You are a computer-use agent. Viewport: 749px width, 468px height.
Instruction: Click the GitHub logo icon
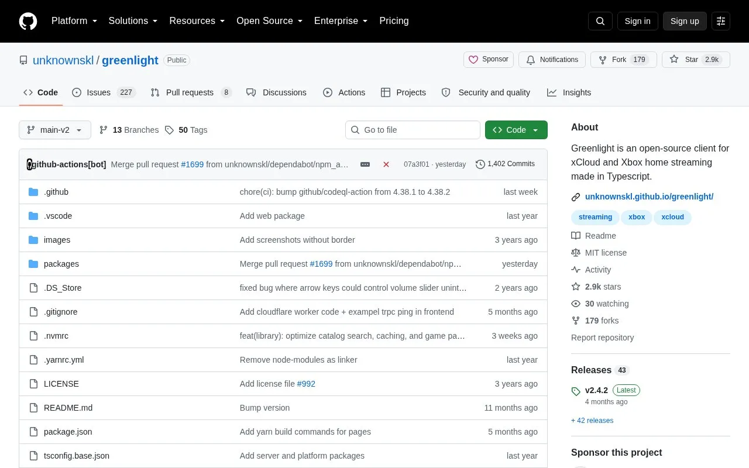[28, 21]
